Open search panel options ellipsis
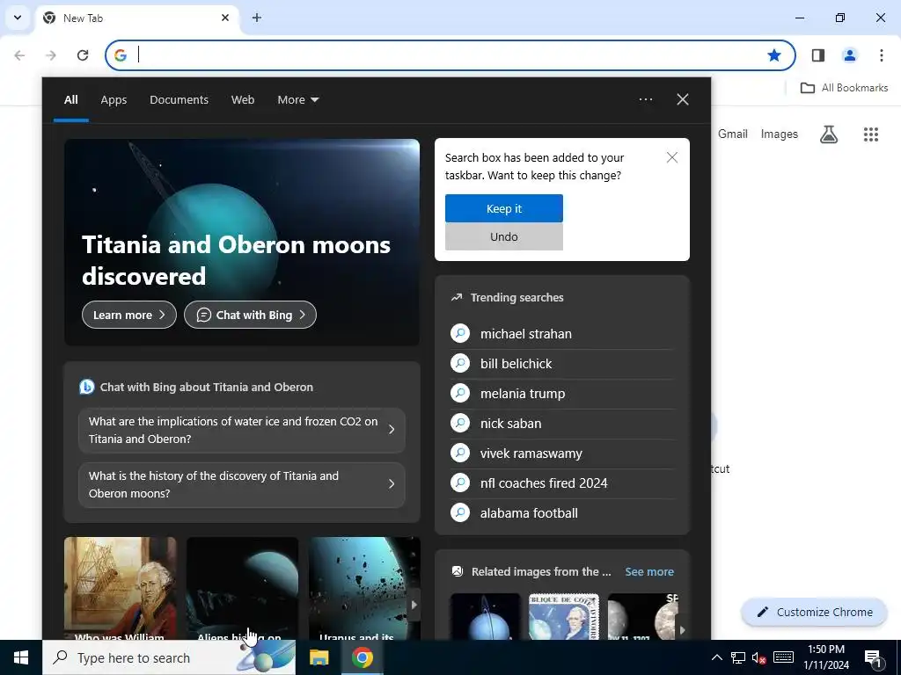This screenshot has width=901, height=675. (645, 99)
